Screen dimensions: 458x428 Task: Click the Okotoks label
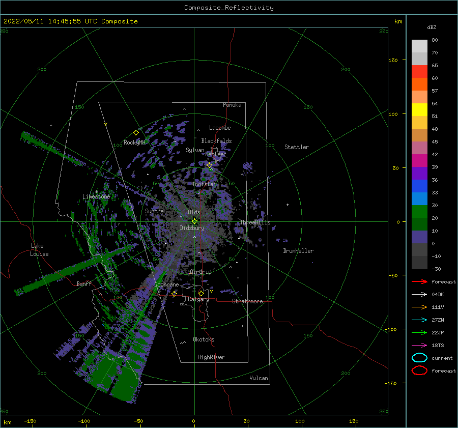click(204, 339)
